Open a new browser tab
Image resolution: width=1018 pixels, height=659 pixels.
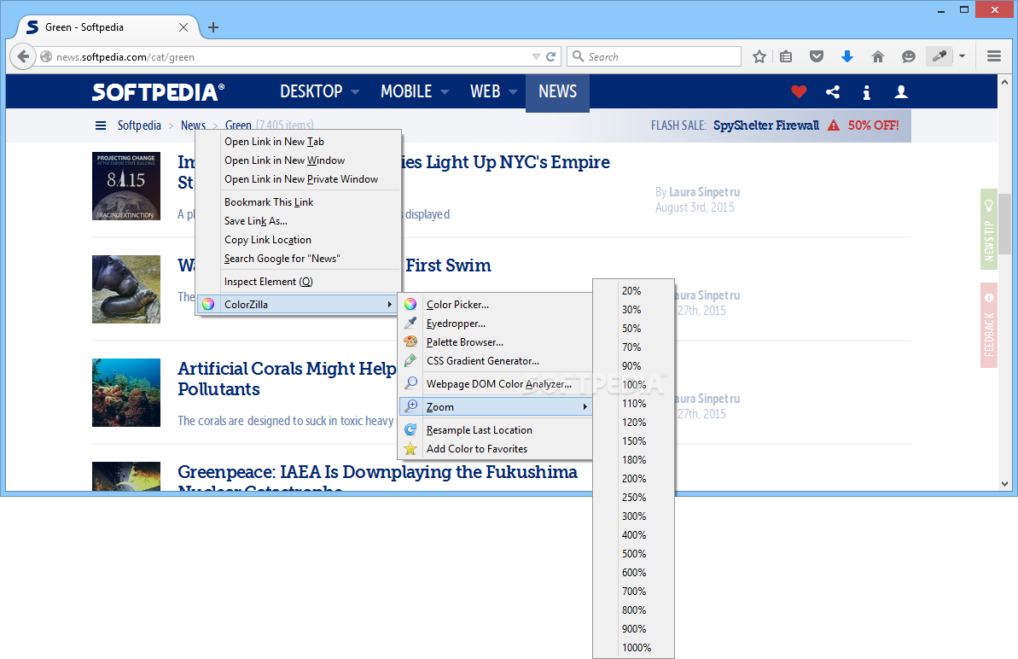pos(213,27)
